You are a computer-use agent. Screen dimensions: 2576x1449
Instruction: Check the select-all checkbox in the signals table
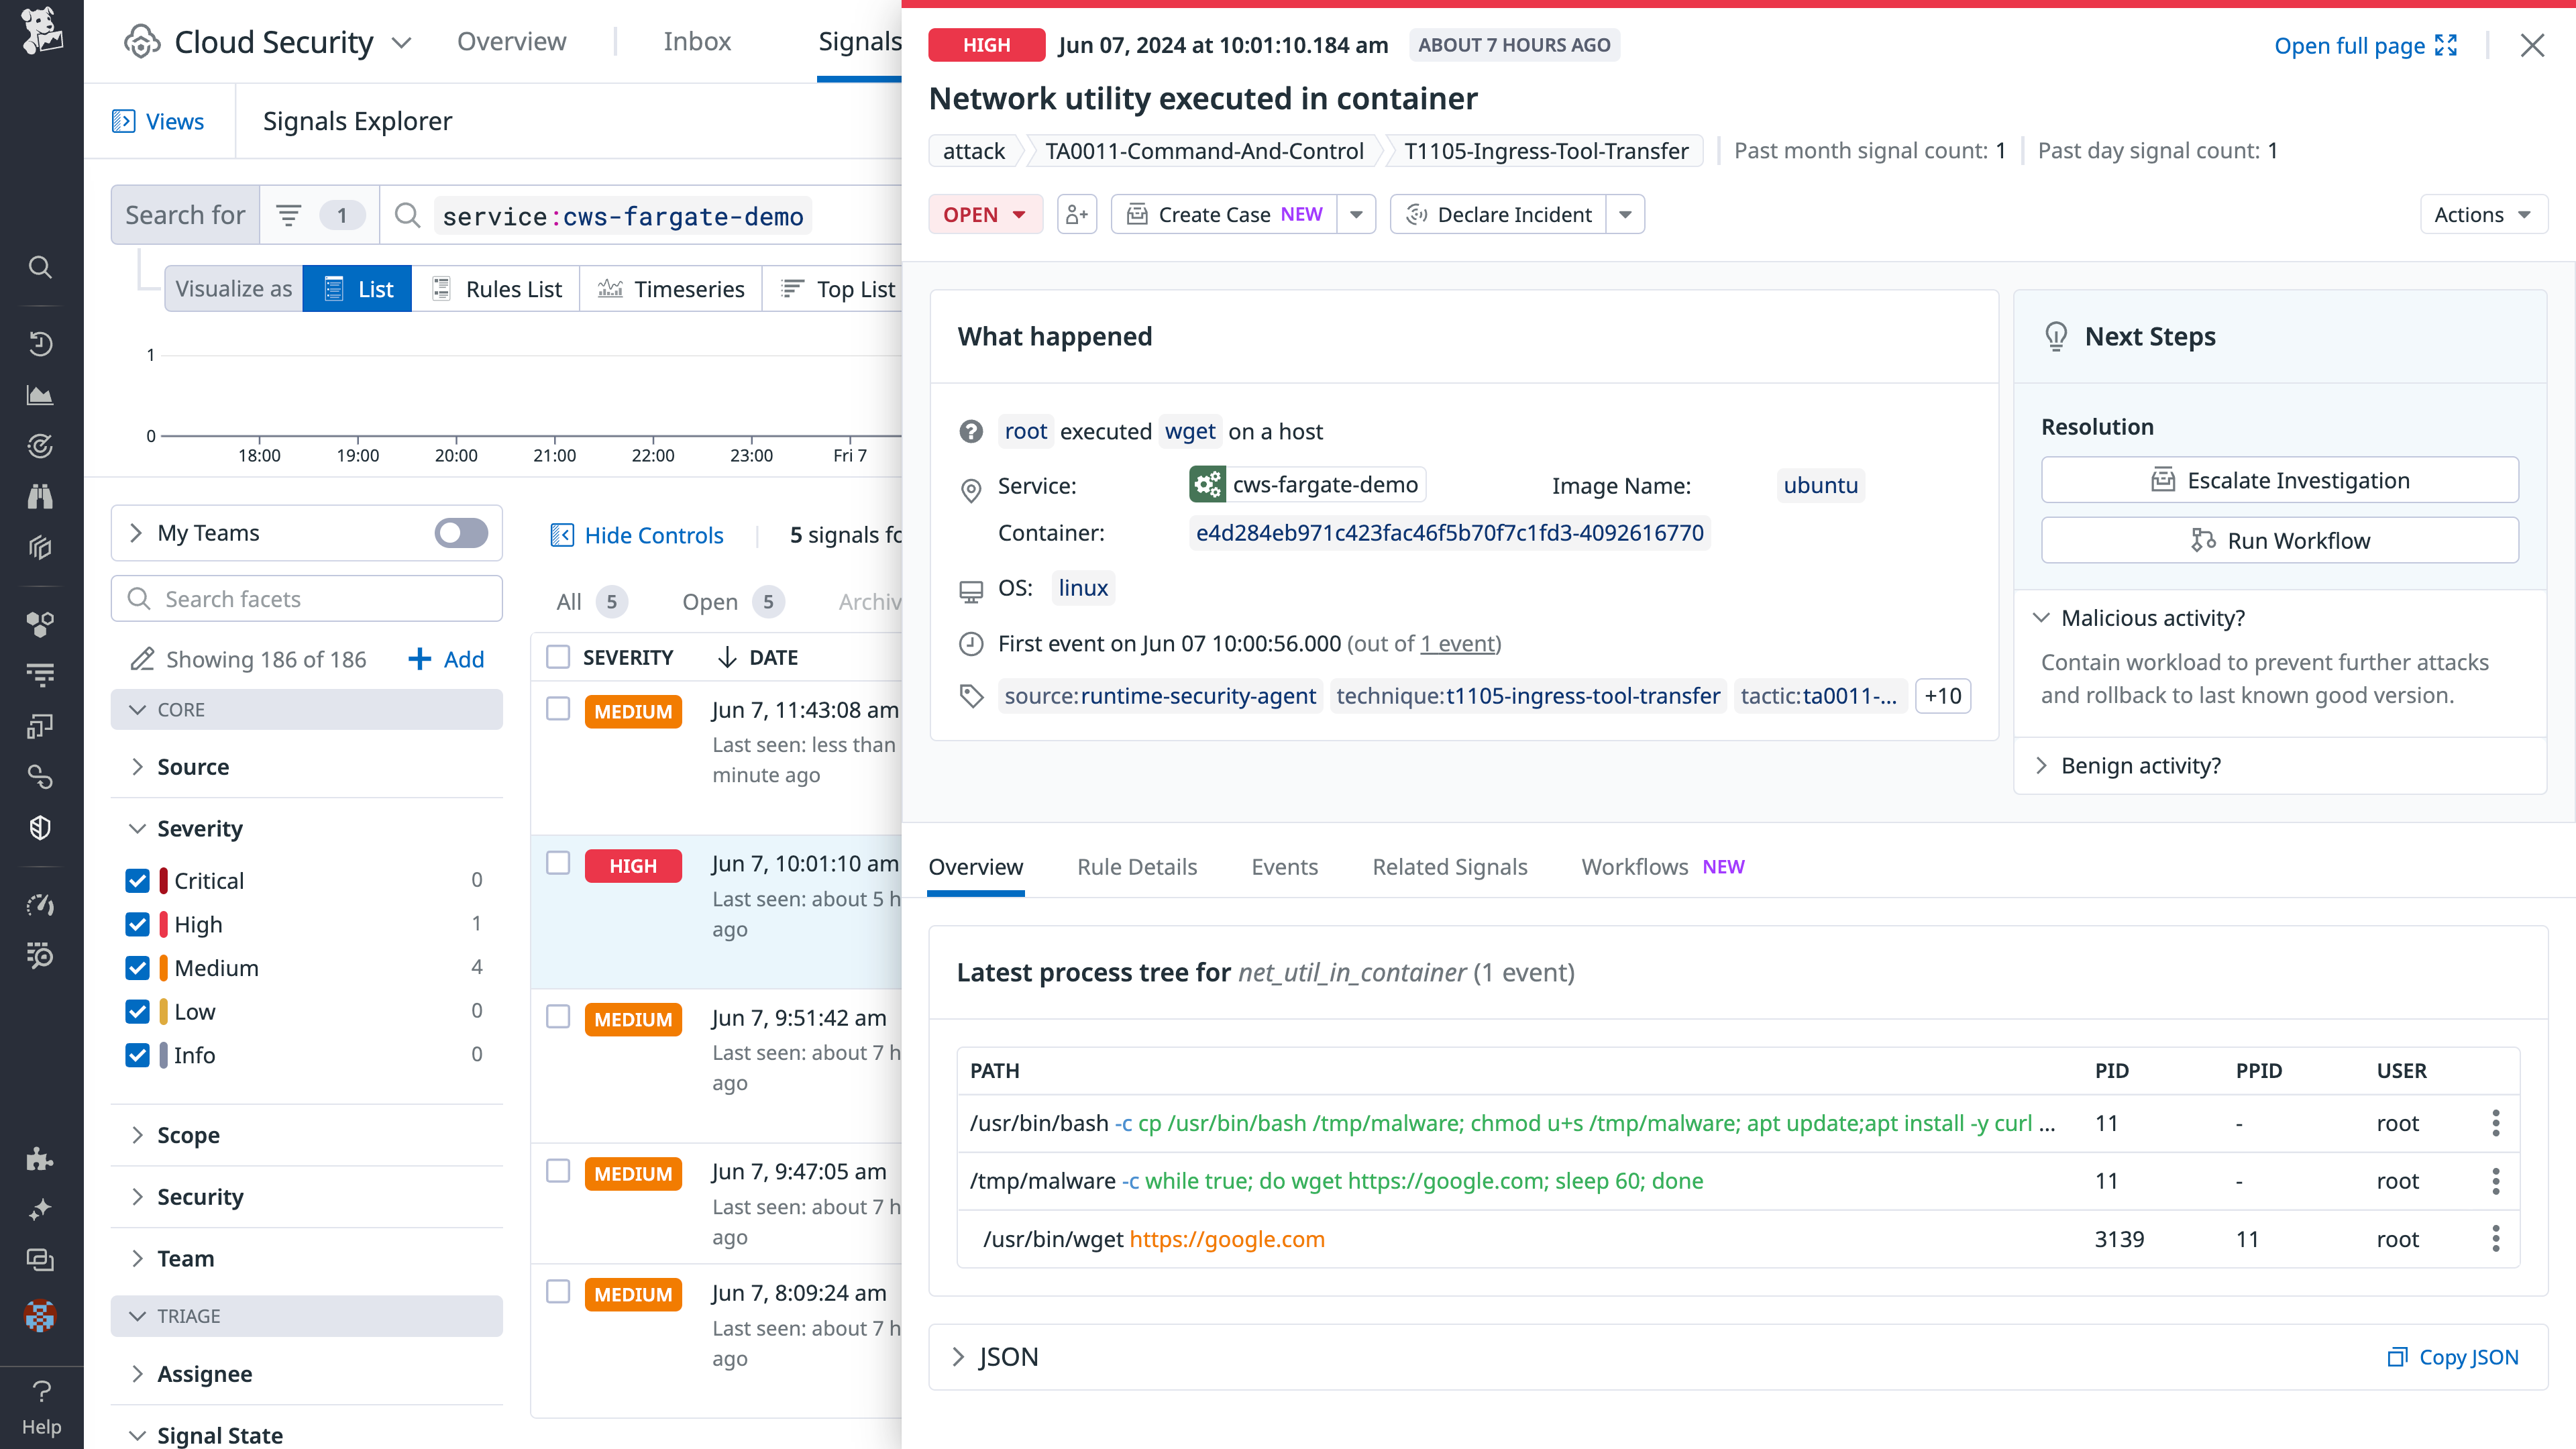pyautogui.click(x=557, y=656)
